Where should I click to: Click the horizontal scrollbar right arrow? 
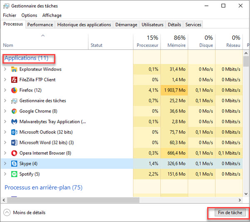pos(240,200)
